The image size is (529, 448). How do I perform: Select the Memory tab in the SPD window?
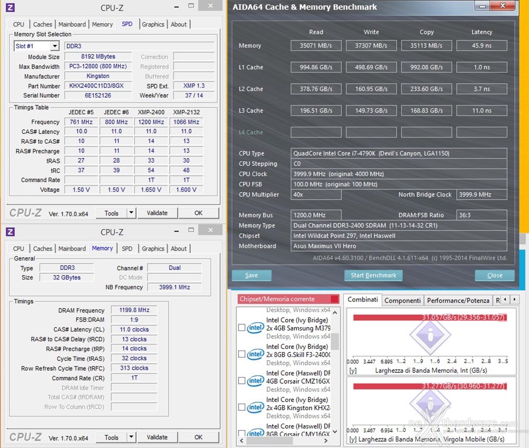[x=102, y=24]
